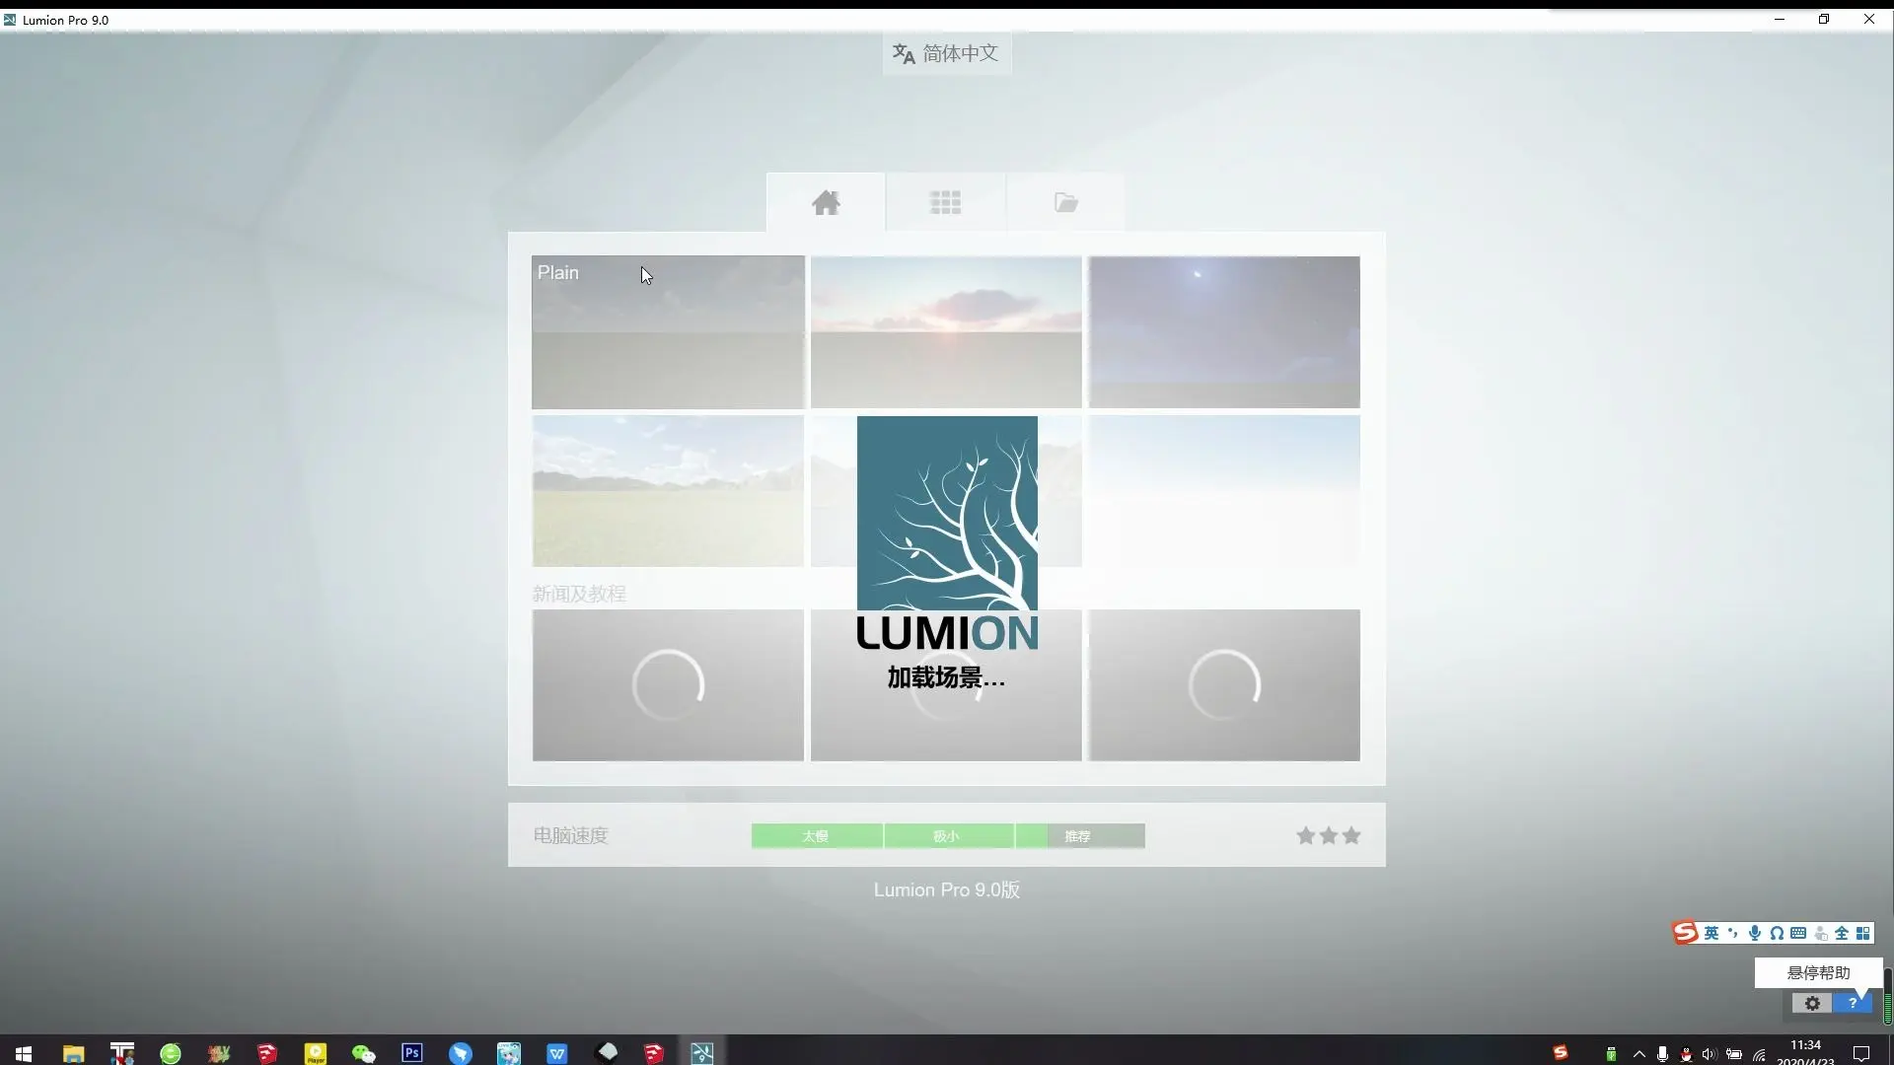Click the 推荐 speed bar segment
Image resolution: width=1894 pixels, height=1065 pixels.
[1080, 836]
